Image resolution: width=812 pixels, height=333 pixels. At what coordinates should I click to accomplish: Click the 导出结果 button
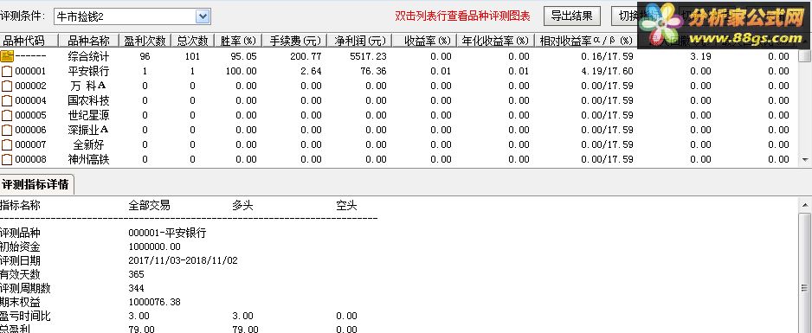click(x=571, y=16)
